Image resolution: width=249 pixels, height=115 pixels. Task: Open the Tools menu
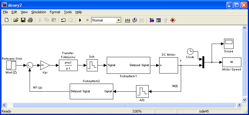pyautogui.click(x=68, y=12)
